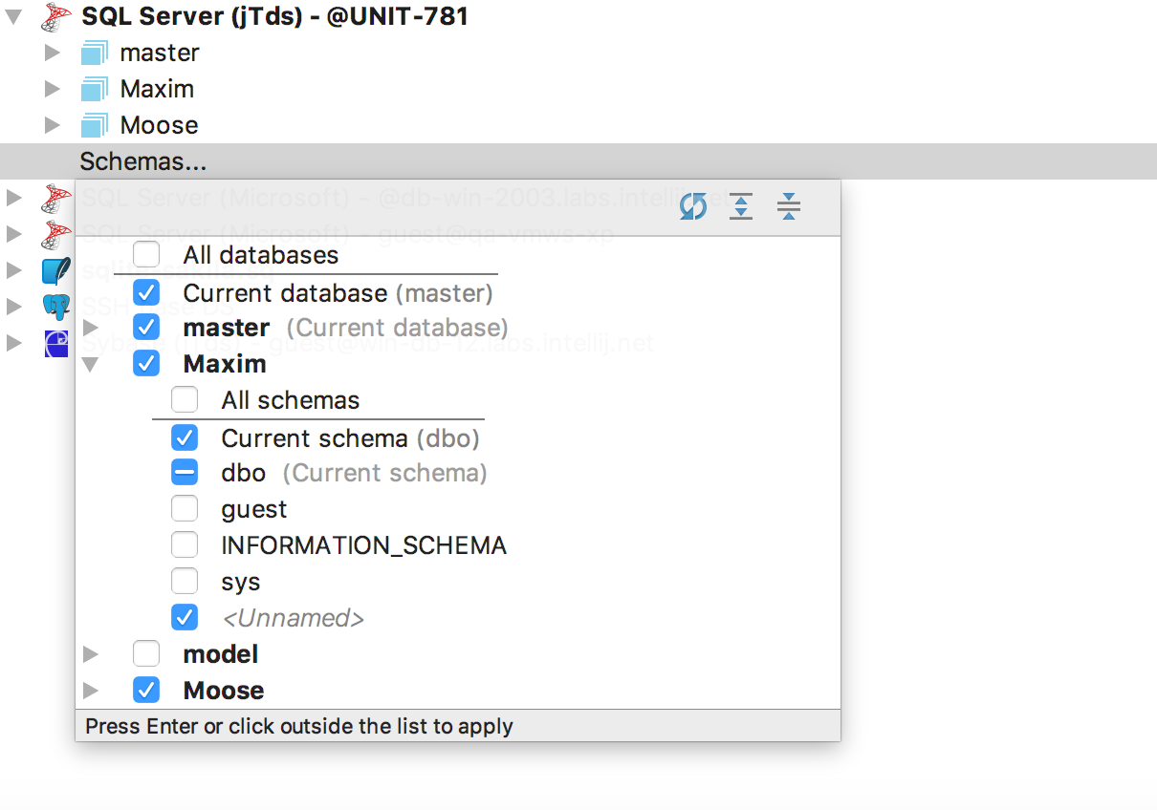
Task: Check the sys schema checkbox
Action: 185,582
